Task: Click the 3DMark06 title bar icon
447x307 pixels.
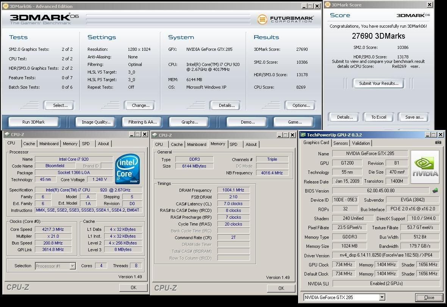Action: [x=5, y=6]
